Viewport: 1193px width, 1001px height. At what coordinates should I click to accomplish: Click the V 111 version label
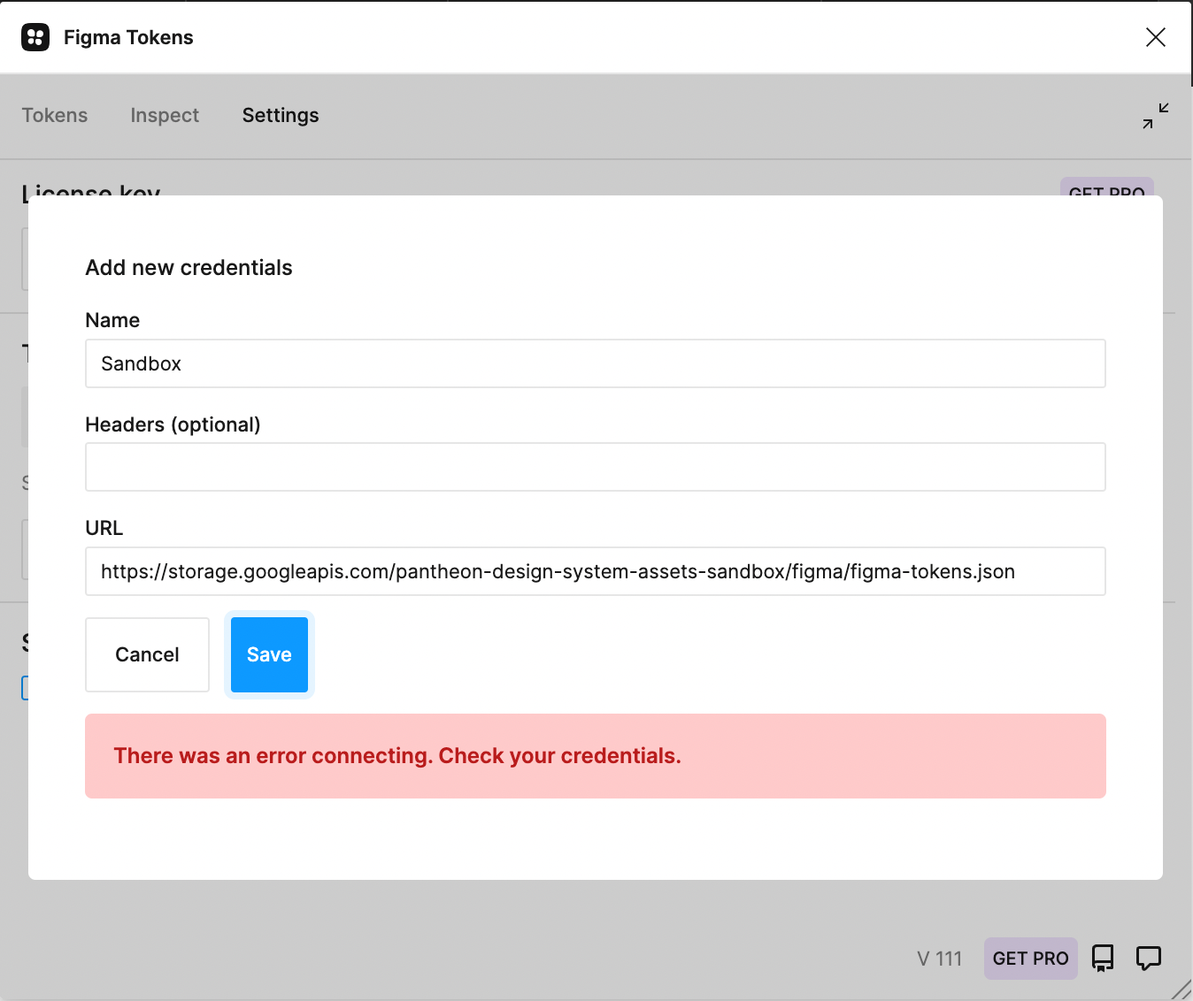tap(940, 958)
